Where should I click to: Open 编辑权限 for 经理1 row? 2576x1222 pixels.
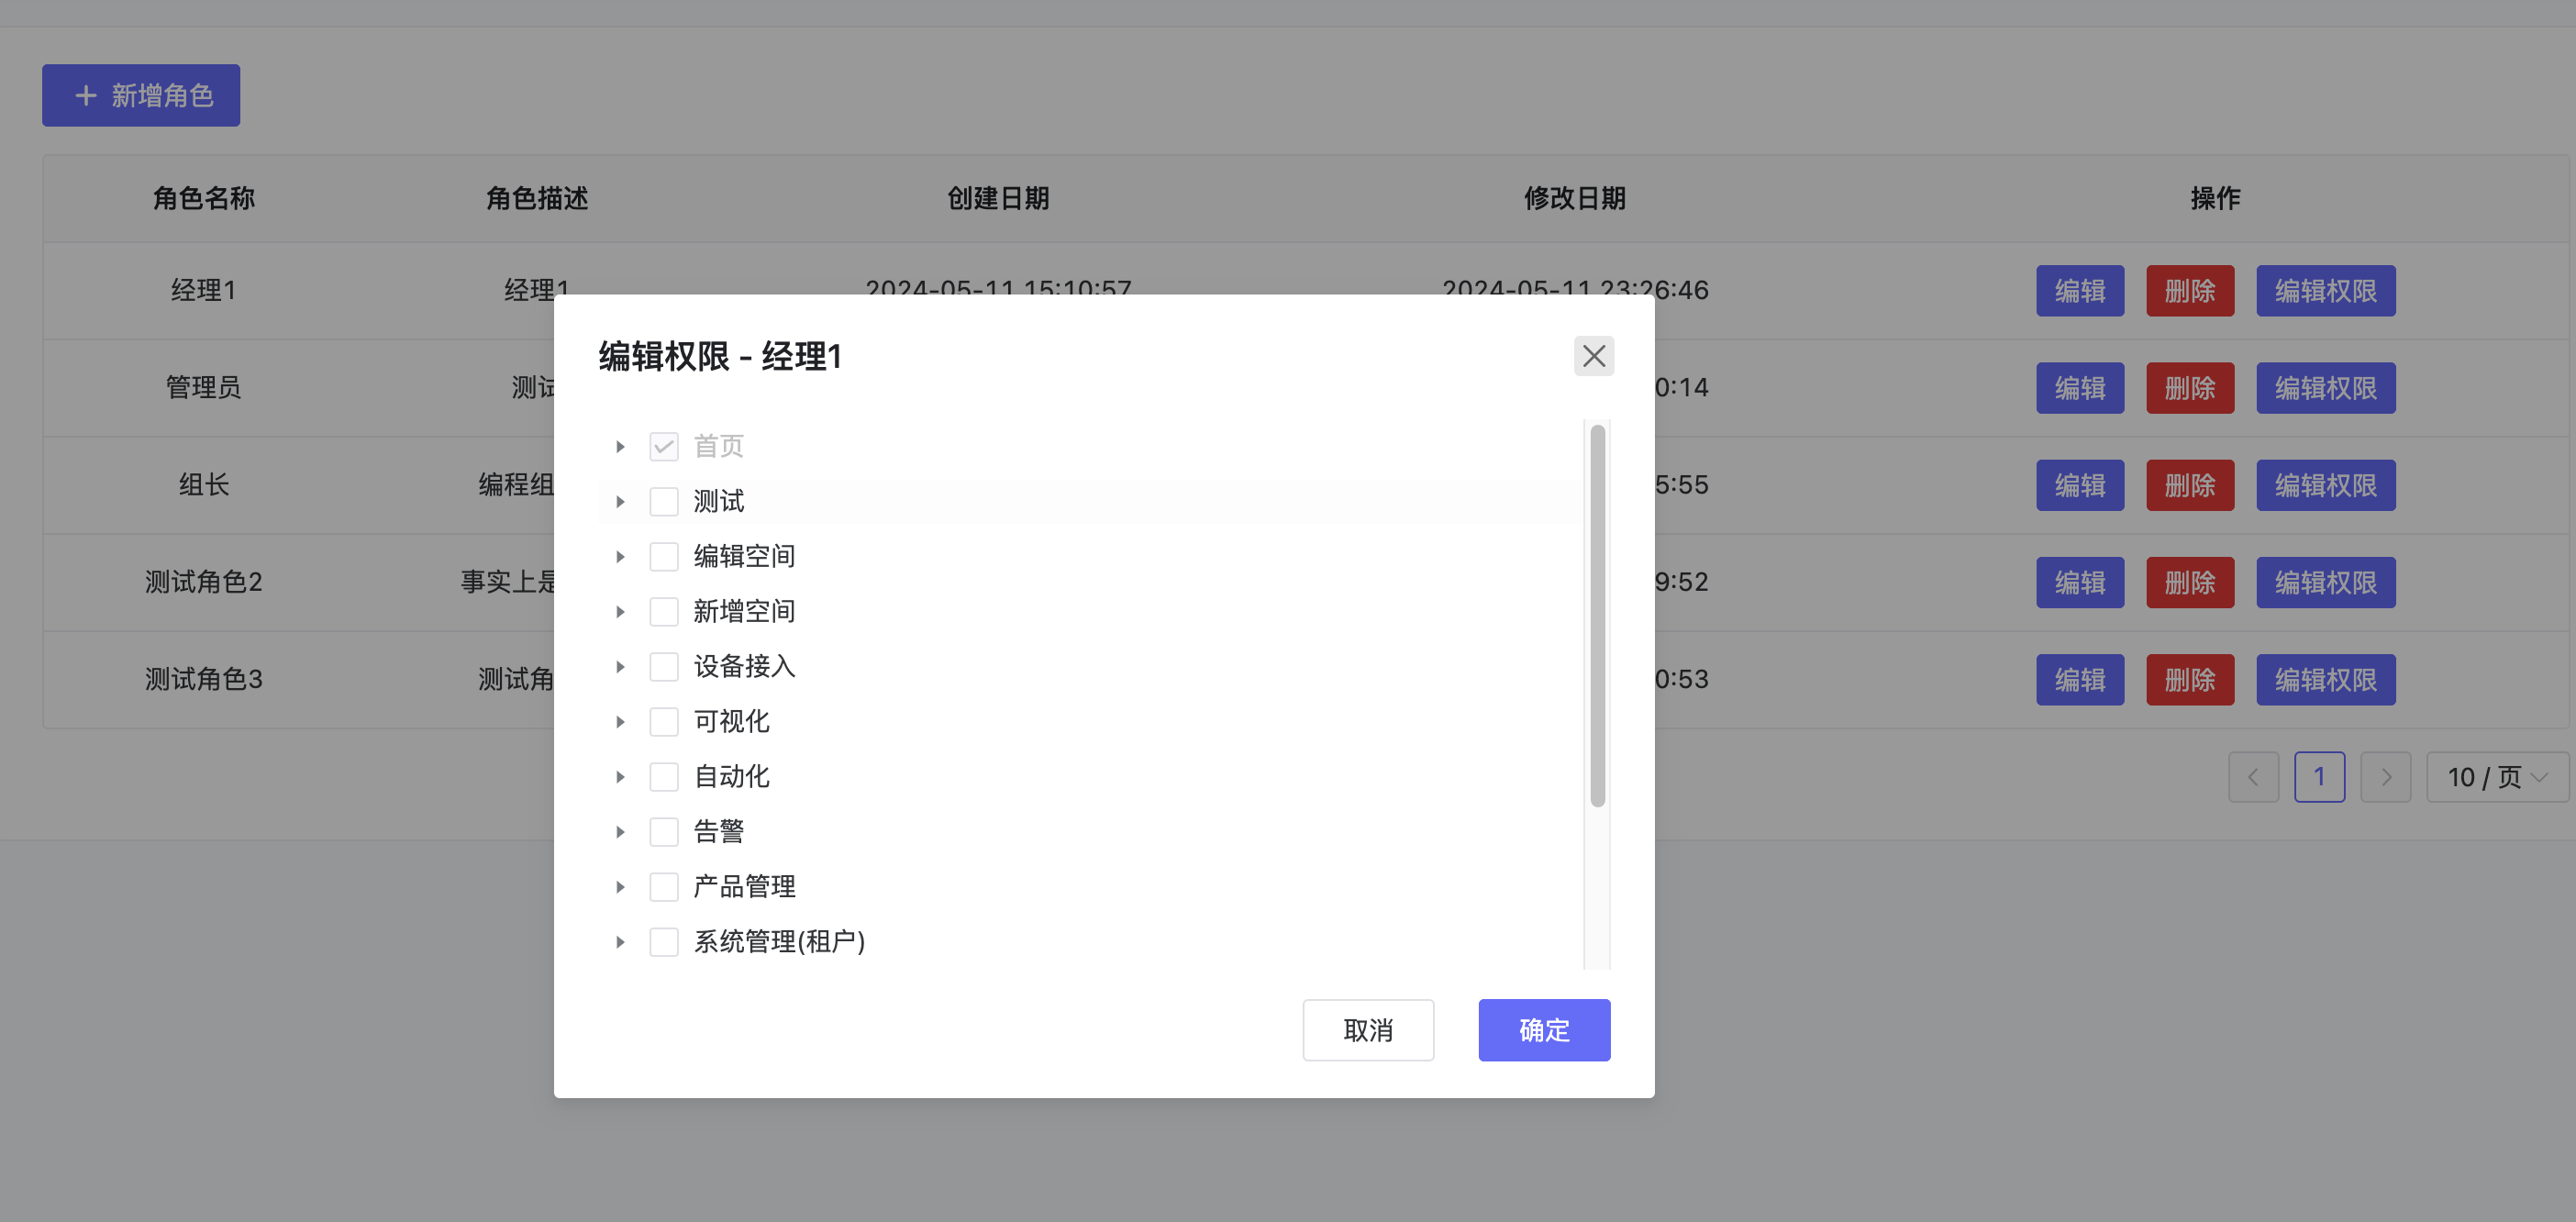pos(2325,290)
